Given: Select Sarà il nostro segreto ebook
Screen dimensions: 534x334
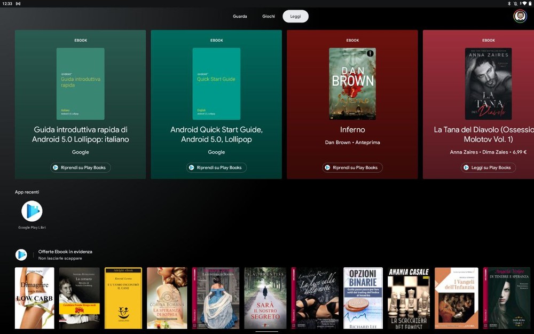Looking at the screenshot, I should [265, 298].
